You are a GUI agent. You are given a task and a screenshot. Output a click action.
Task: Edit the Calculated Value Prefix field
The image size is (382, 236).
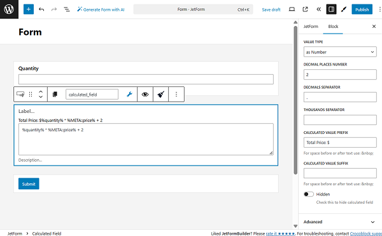340,142
